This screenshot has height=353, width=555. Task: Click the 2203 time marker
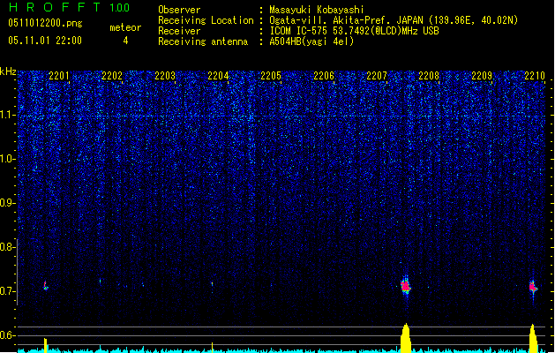[165, 76]
